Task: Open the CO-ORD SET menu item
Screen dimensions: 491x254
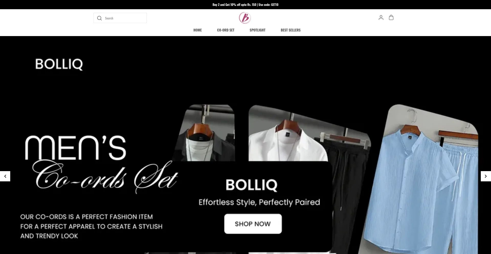Action: tap(226, 30)
